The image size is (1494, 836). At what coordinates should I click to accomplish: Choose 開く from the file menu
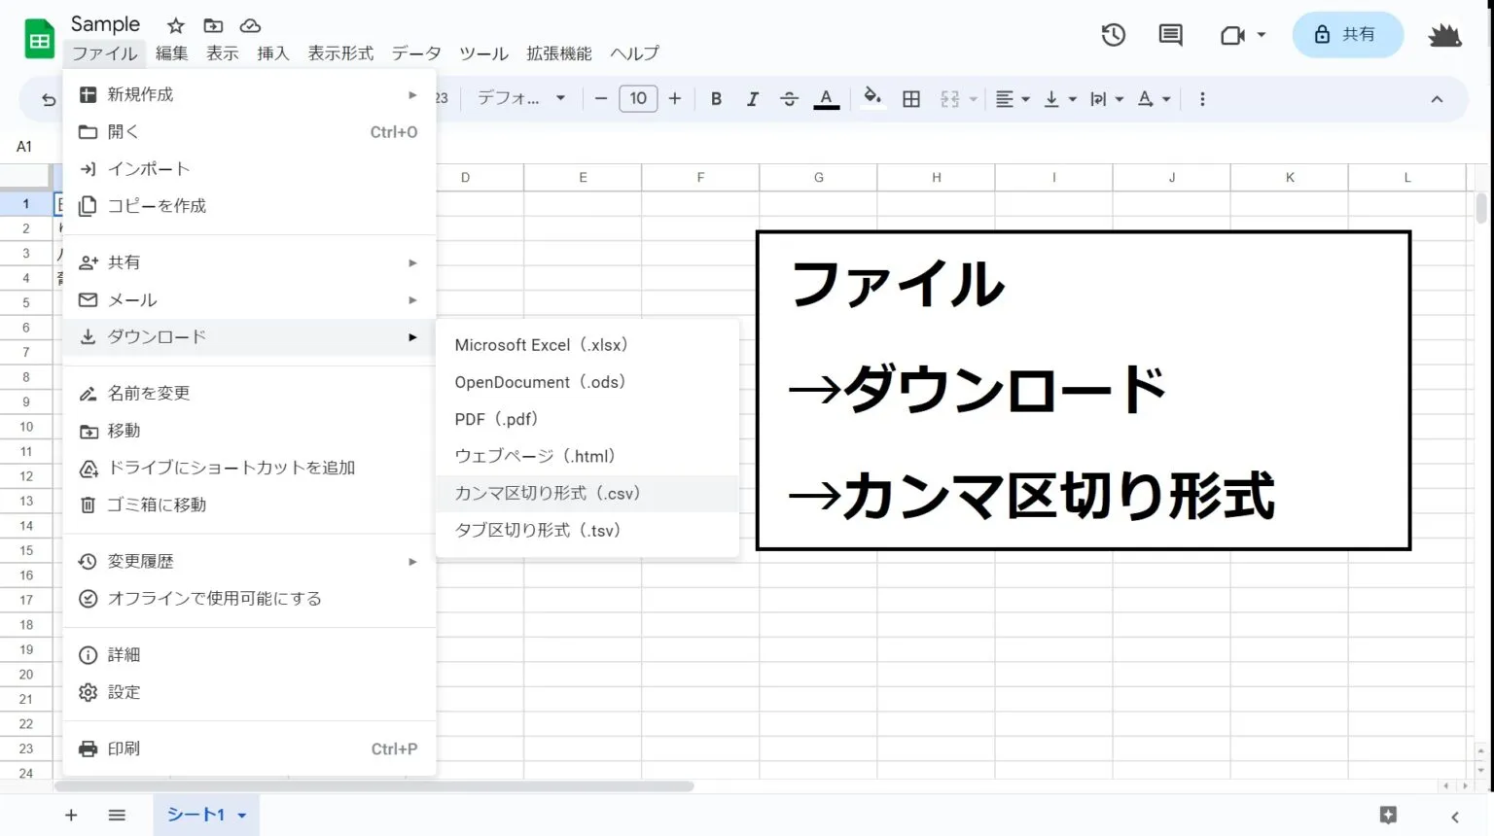[249, 131]
